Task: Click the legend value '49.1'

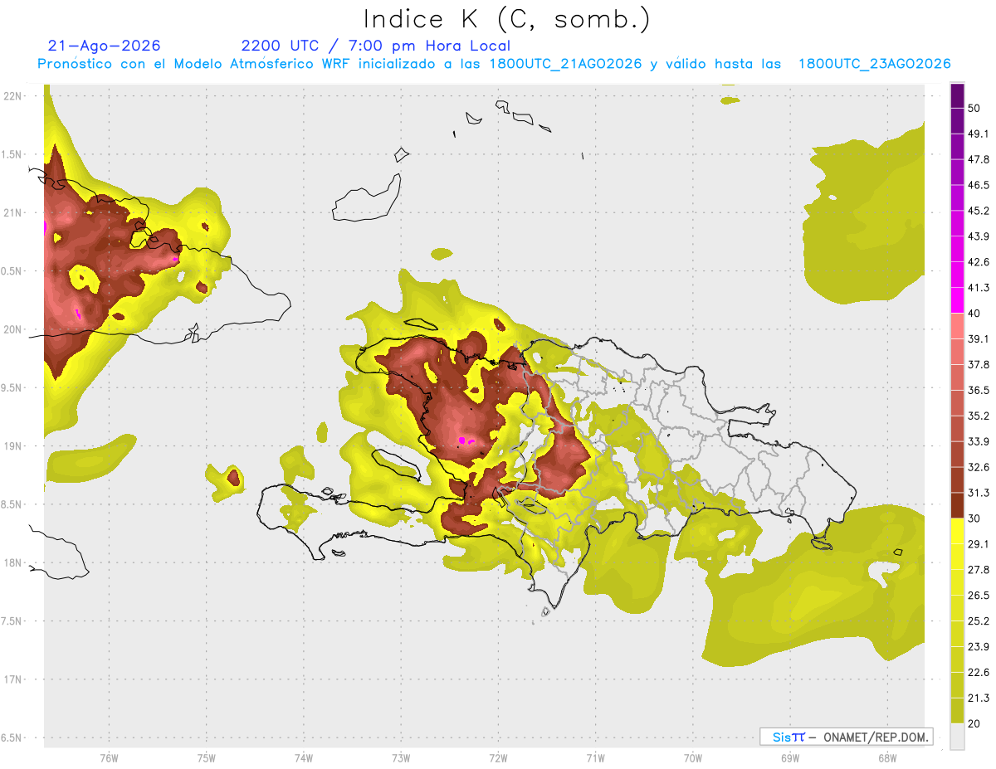Action: 979,134
